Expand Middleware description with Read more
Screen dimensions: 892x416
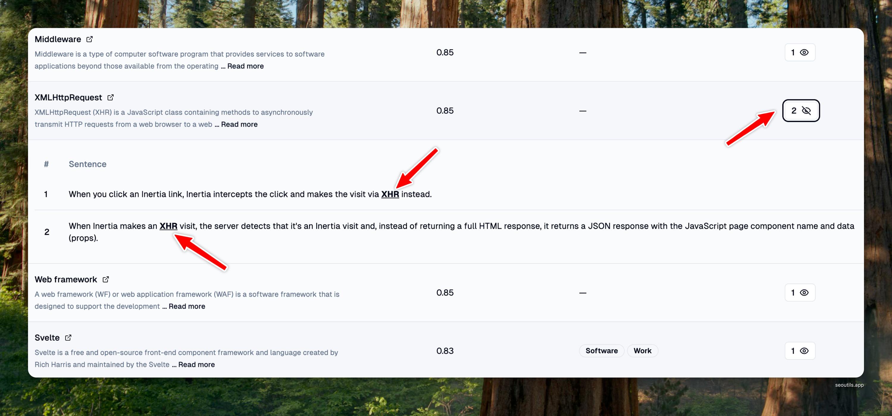pos(245,66)
